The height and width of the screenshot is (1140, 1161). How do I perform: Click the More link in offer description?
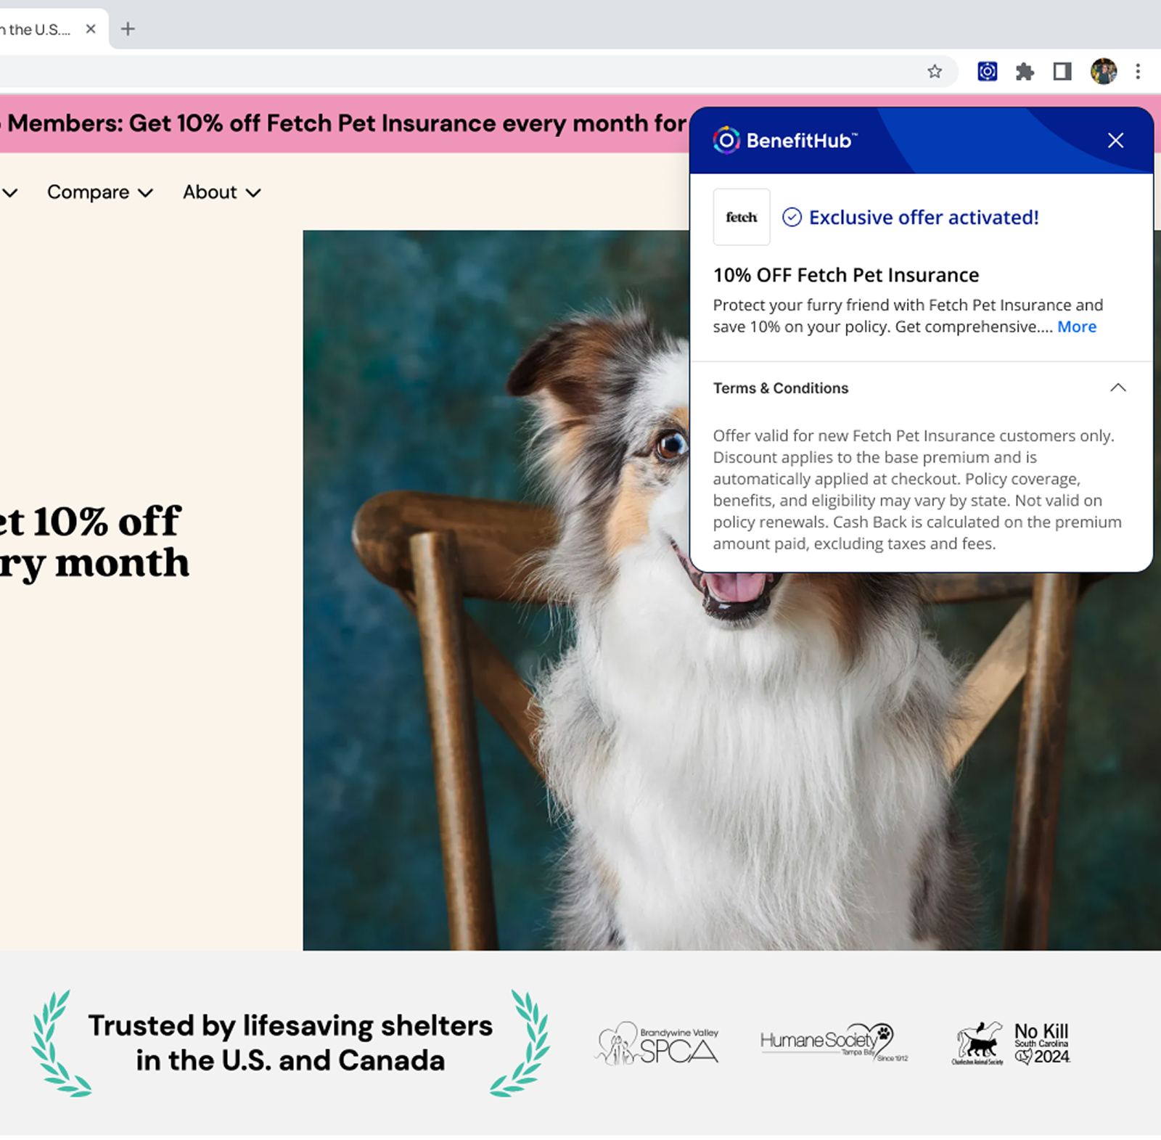(1076, 327)
